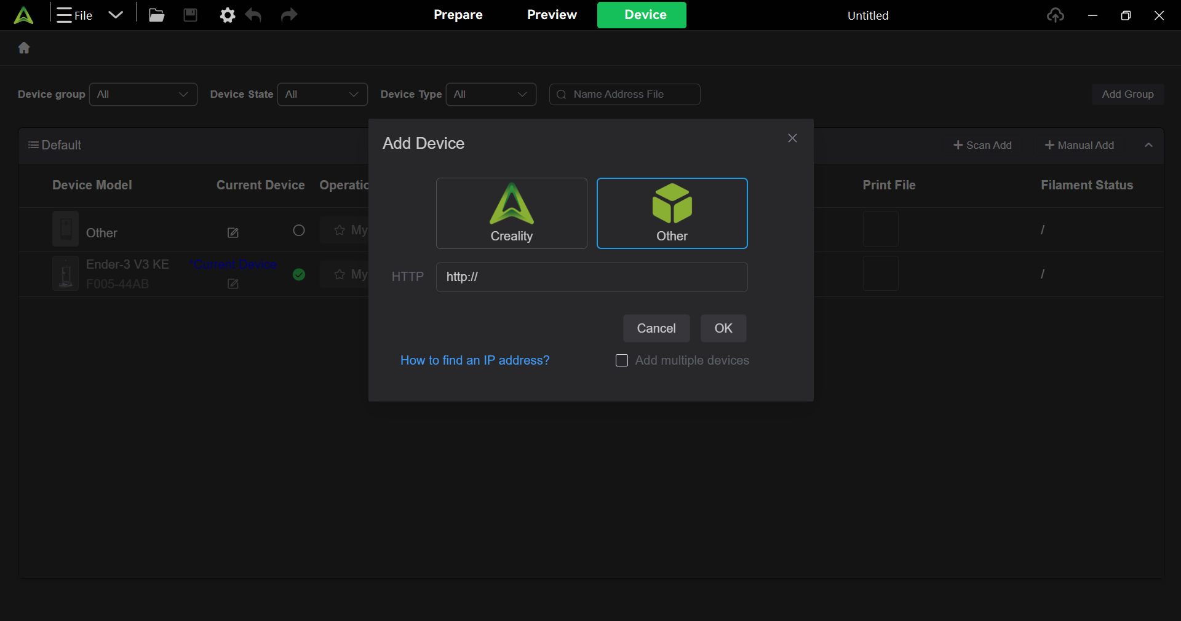
Task: Click the 'Device Model' column header
Action: pyautogui.click(x=92, y=185)
